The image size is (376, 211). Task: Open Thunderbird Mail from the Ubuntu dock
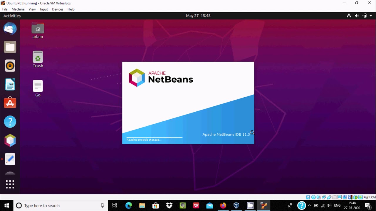coord(10,28)
